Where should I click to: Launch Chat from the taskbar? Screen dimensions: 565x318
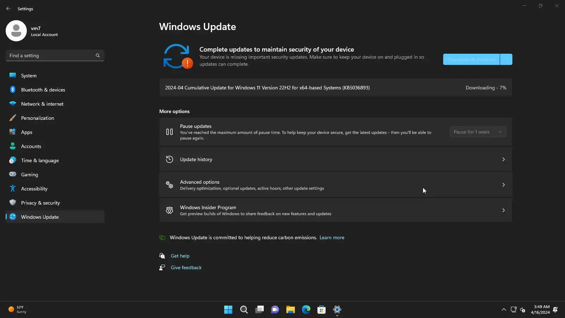pyautogui.click(x=275, y=310)
